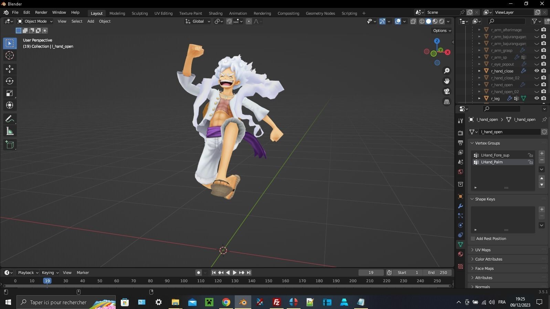
Task: Click timeline frame 19 marker
Action: [x=47, y=281]
